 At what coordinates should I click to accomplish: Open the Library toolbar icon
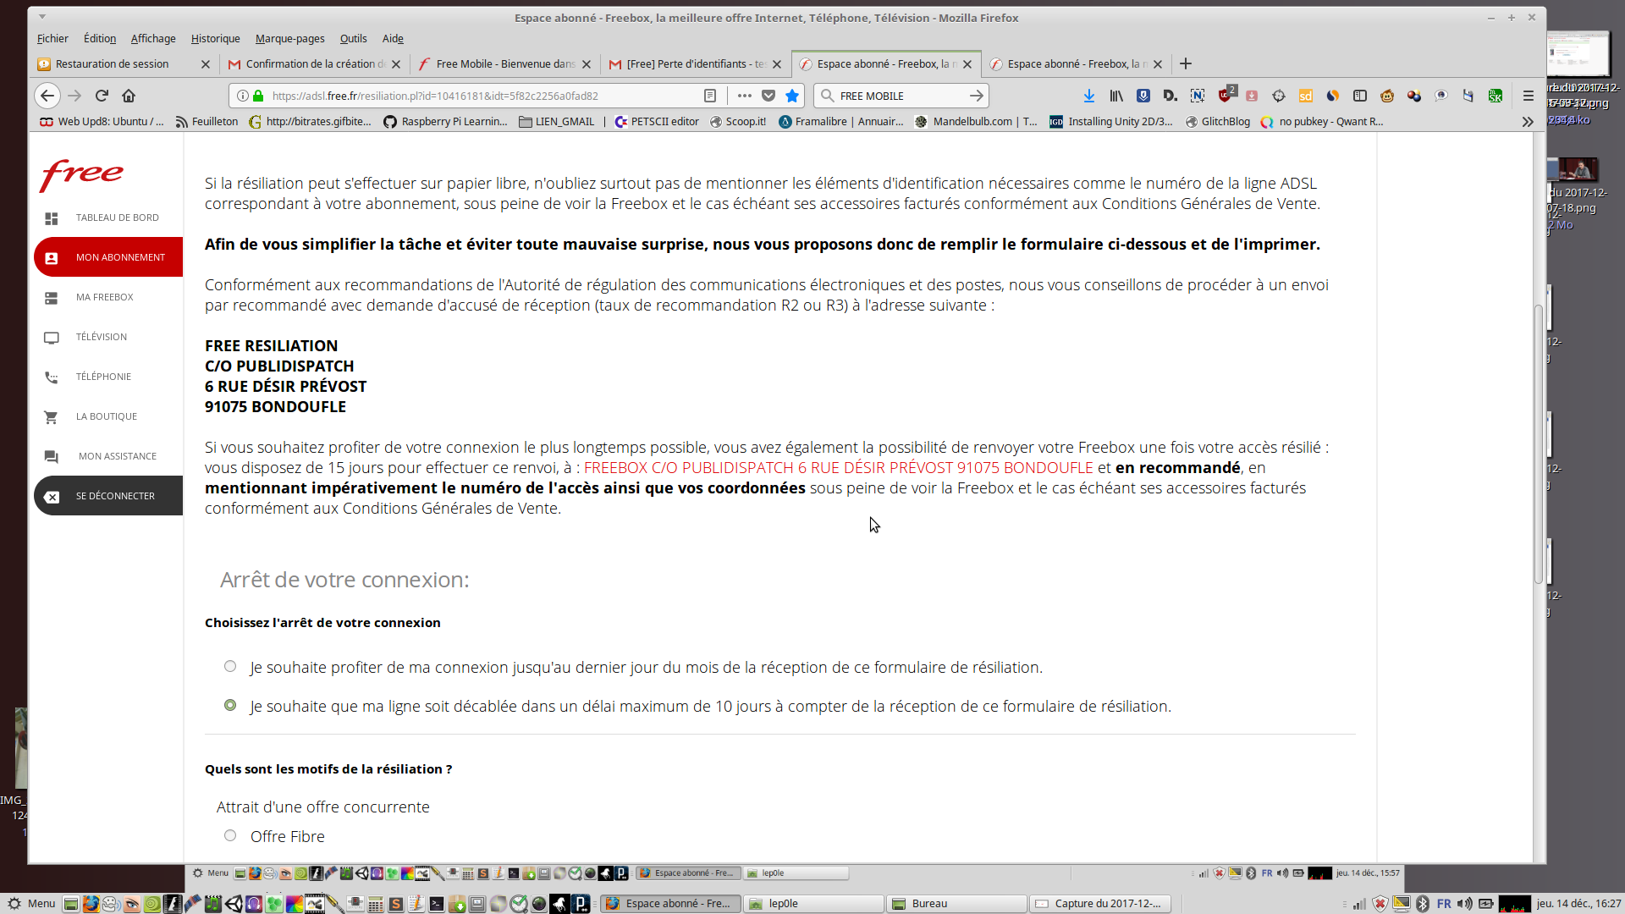coord(1116,96)
